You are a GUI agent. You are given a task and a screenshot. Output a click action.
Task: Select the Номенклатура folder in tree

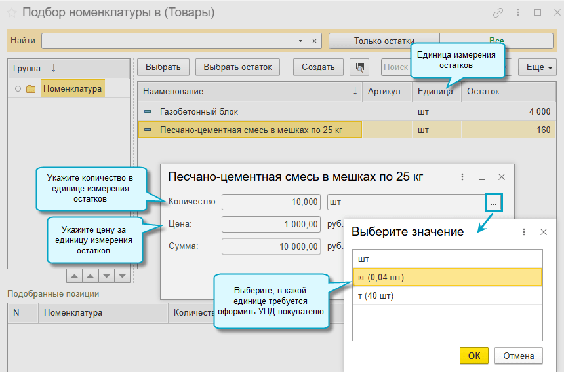tap(72, 88)
